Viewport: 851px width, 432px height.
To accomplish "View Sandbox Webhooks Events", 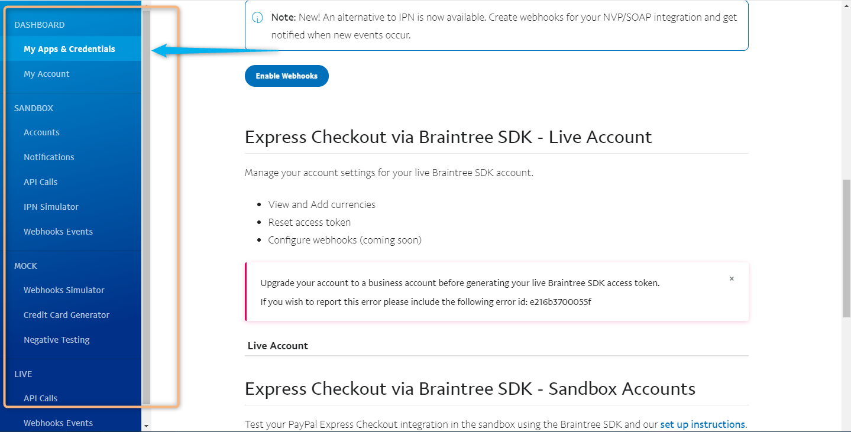I will tap(58, 232).
